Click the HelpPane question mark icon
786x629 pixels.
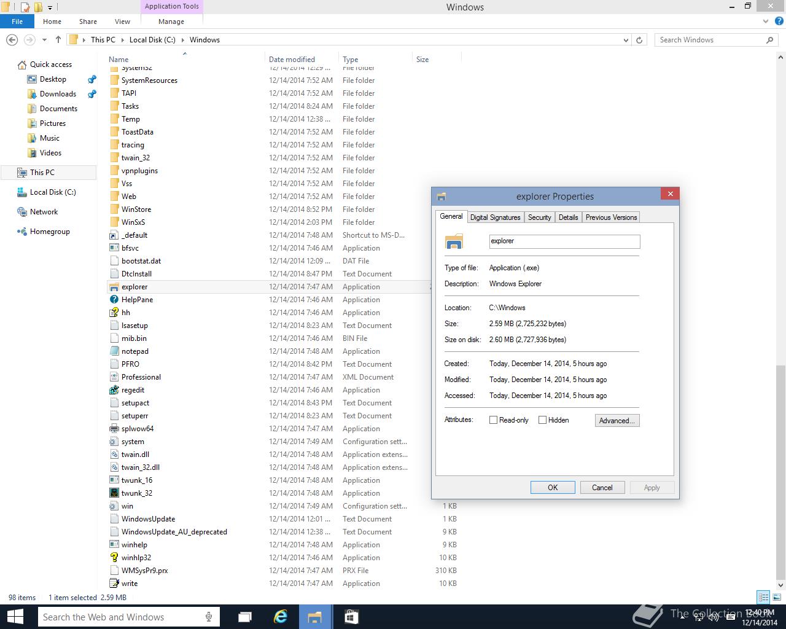pos(114,300)
